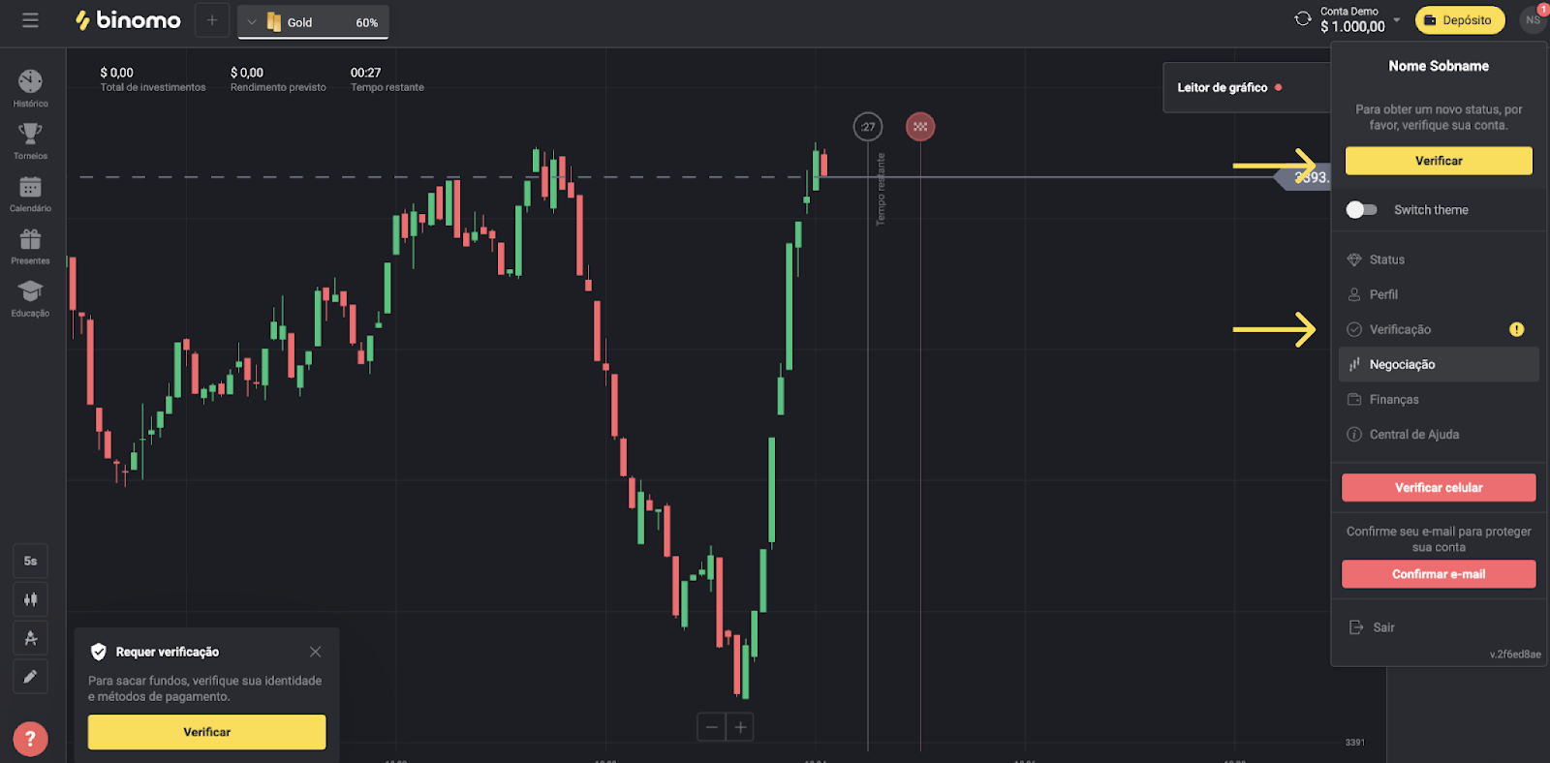Open the hamburger menu icon

30,20
